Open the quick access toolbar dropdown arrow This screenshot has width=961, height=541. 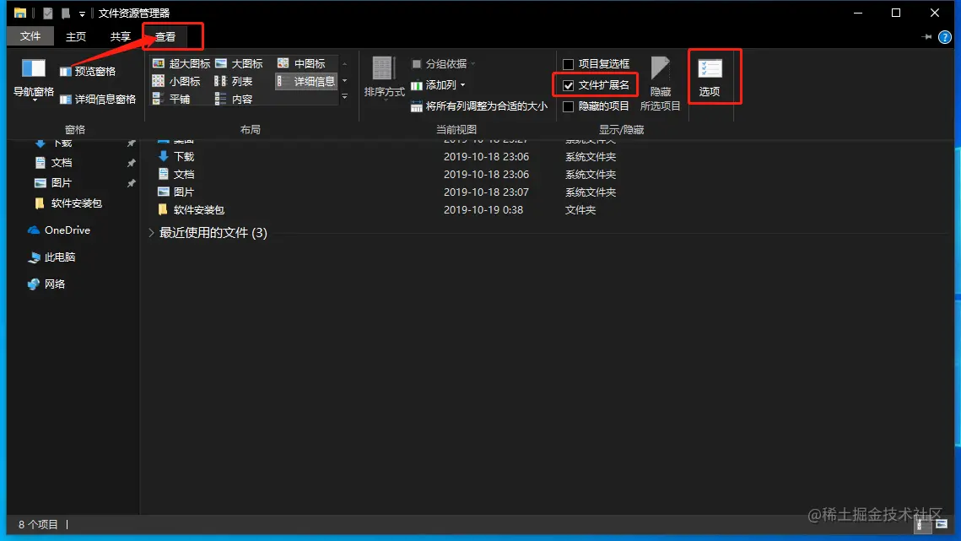click(82, 14)
